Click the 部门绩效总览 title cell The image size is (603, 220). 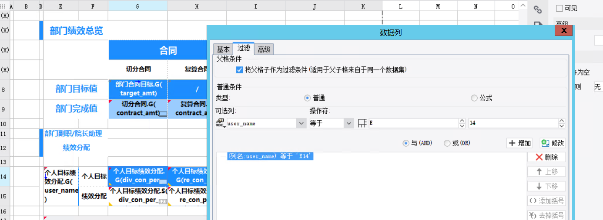point(76,31)
